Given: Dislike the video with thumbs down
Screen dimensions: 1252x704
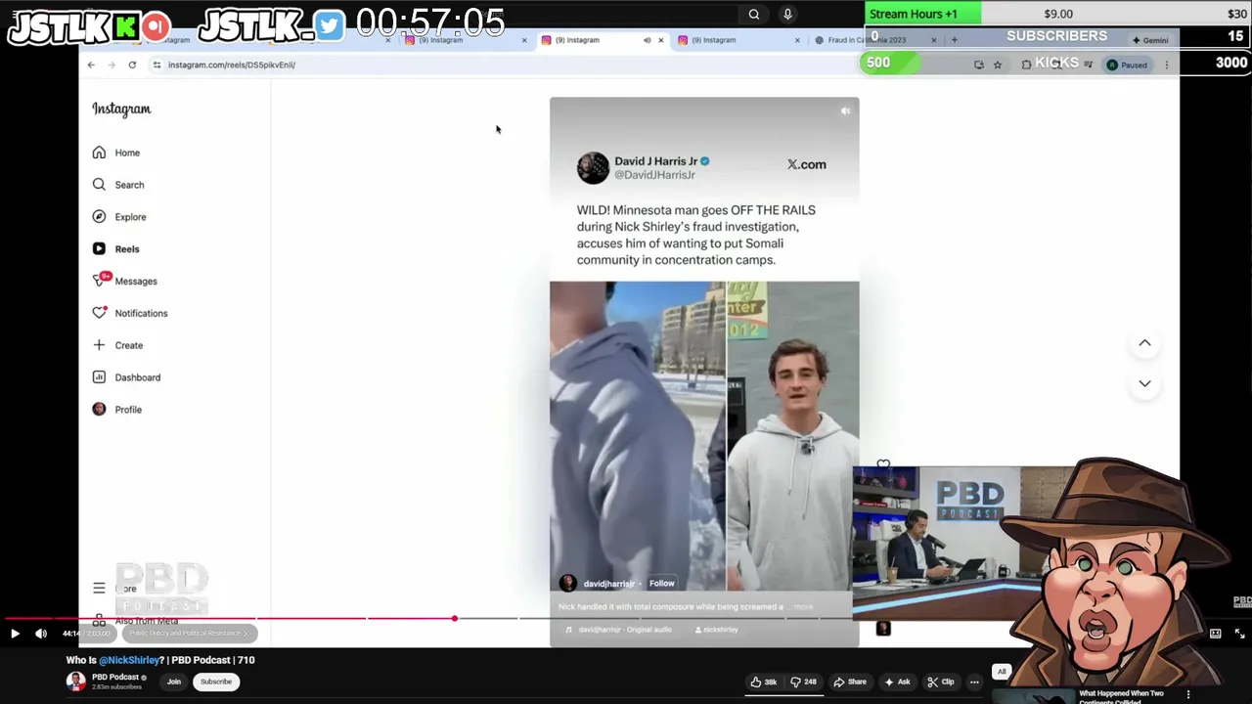Looking at the screenshot, I should click(x=803, y=682).
